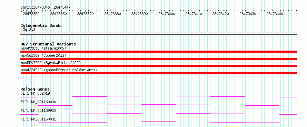Click the 13q12.3 cytogenetic band bar
This screenshot has height=127, width=307.
(159, 33)
